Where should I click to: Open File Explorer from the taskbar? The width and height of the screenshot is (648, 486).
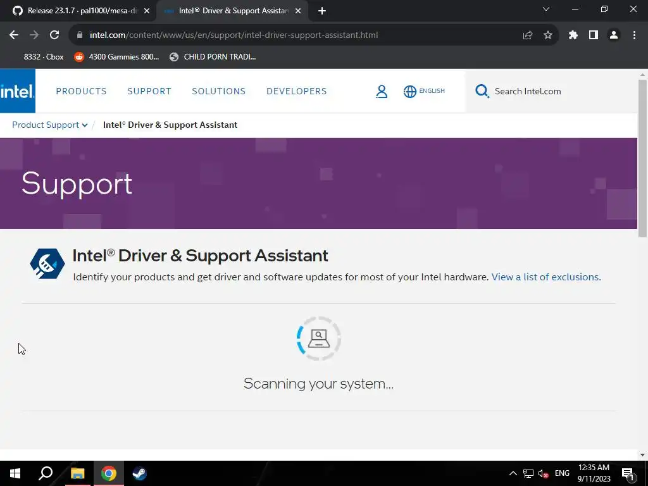pyautogui.click(x=77, y=473)
